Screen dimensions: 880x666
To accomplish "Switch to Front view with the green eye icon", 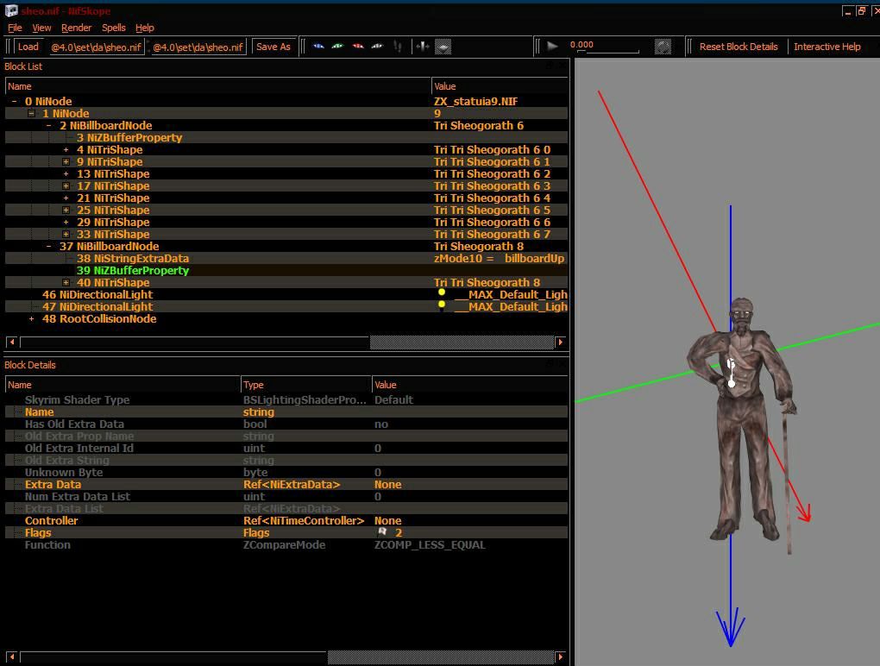I will coord(337,47).
